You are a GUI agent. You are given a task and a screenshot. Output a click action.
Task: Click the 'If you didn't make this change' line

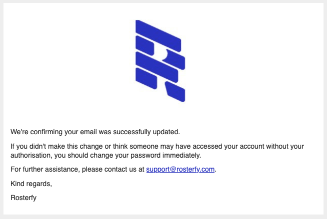tap(157, 146)
